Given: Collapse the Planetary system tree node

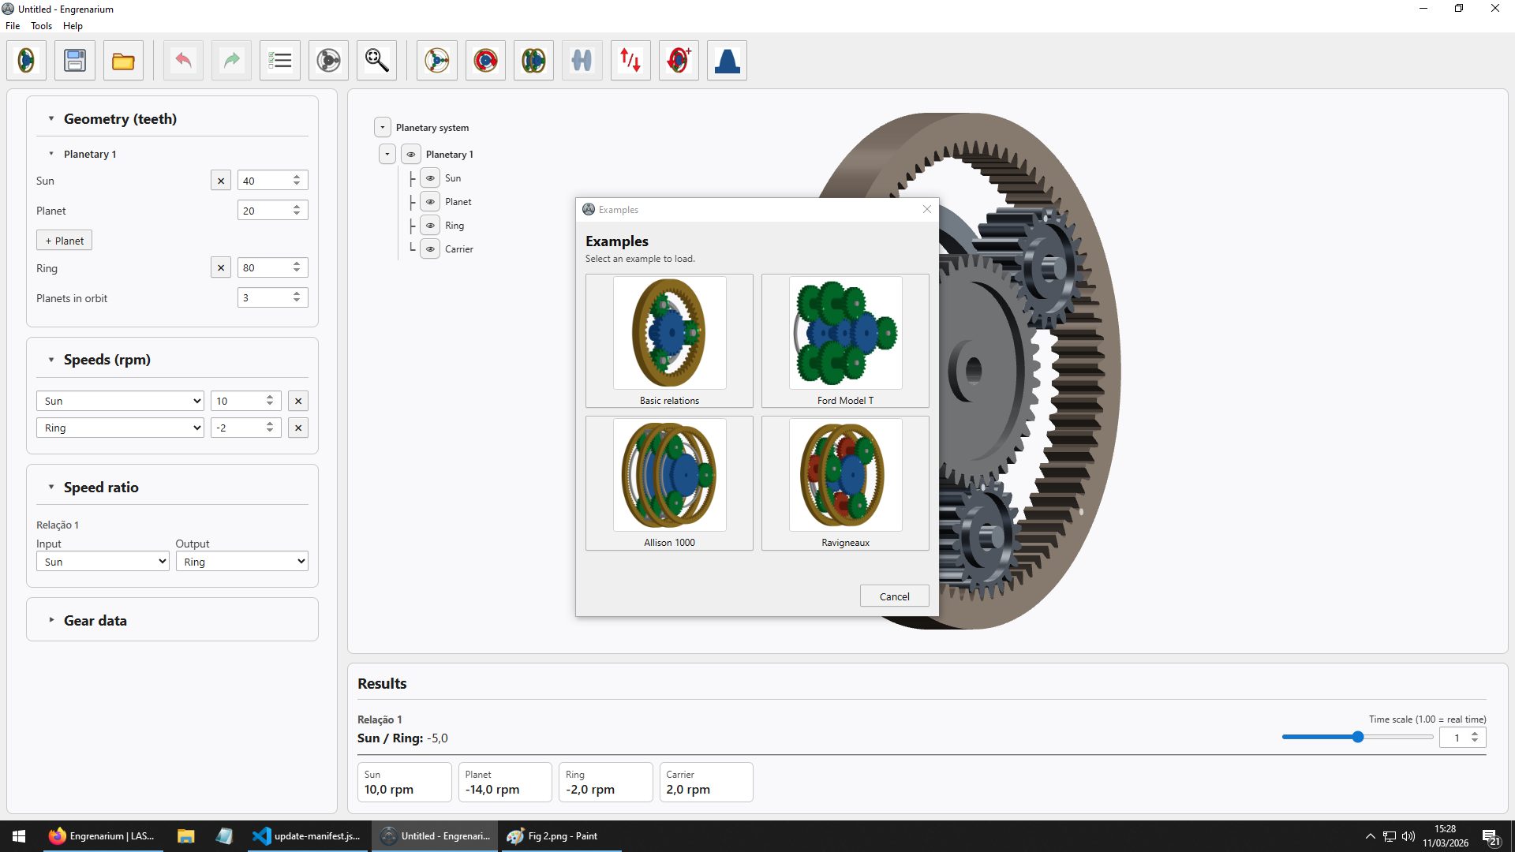Looking at the screenshot, I should [383, 126].
